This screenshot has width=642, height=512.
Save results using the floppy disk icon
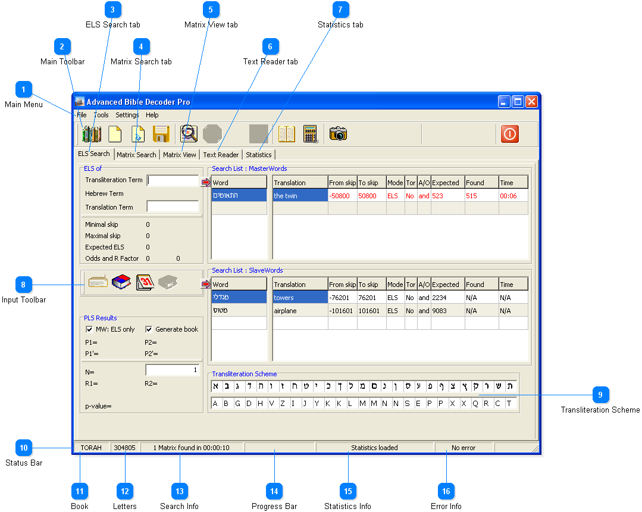[161, 134]
